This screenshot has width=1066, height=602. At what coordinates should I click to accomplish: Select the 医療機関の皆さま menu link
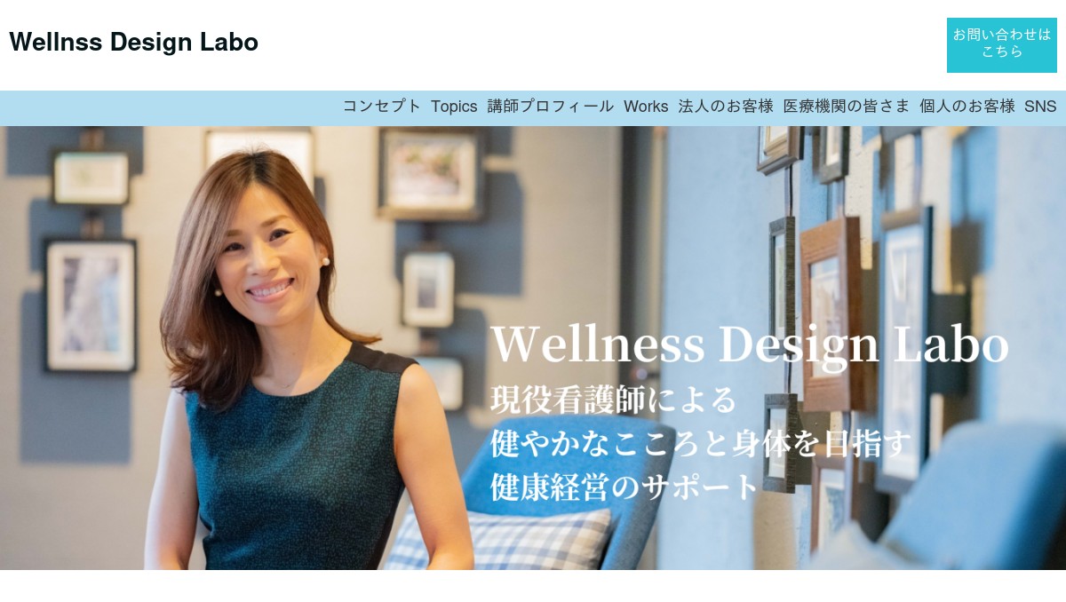point(847,107)
